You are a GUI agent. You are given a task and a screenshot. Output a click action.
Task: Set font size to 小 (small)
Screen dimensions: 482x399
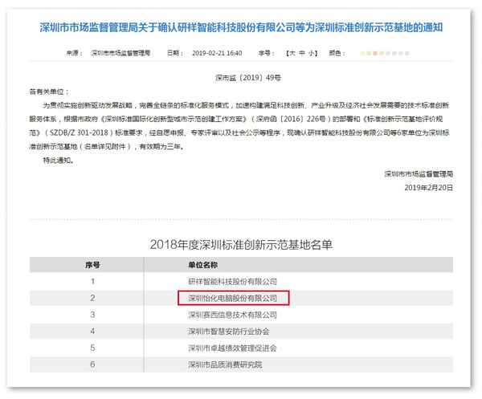[x=311, y=53]
